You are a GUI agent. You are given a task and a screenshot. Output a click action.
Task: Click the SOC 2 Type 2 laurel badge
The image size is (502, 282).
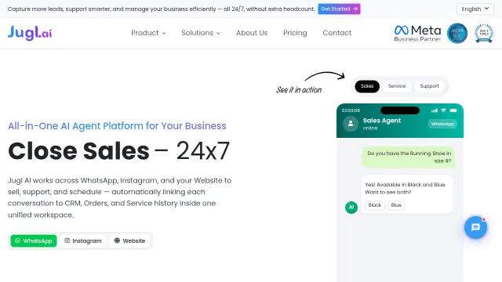484,33
